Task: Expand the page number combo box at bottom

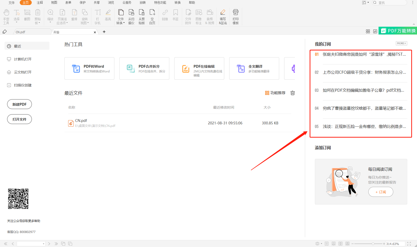Action: [43, 244]
